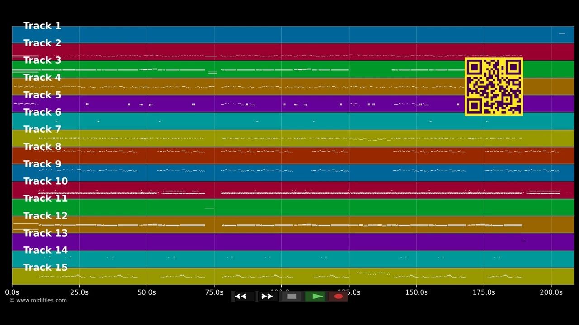Screen dimensions: 579x325
Task: Click the isolated short note in Track 13 lane
Action: (x=524, y=241)
